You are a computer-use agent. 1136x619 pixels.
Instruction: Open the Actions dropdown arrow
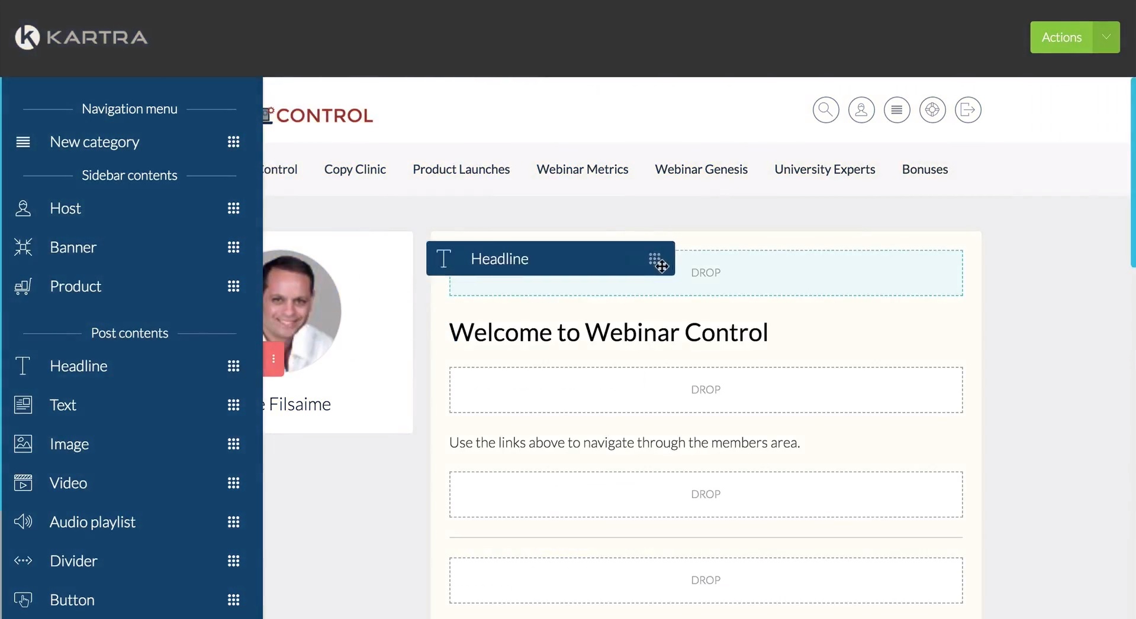1106,37
